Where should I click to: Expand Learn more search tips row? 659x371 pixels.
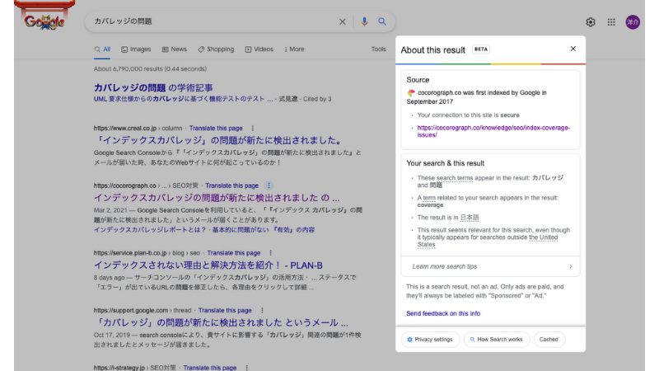pos(490,266)
